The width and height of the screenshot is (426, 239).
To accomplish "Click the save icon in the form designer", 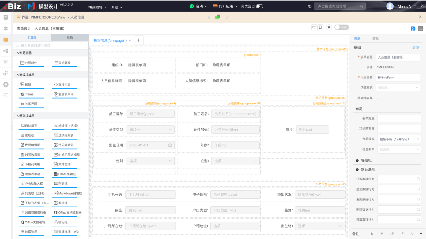I will pos(413,28).
